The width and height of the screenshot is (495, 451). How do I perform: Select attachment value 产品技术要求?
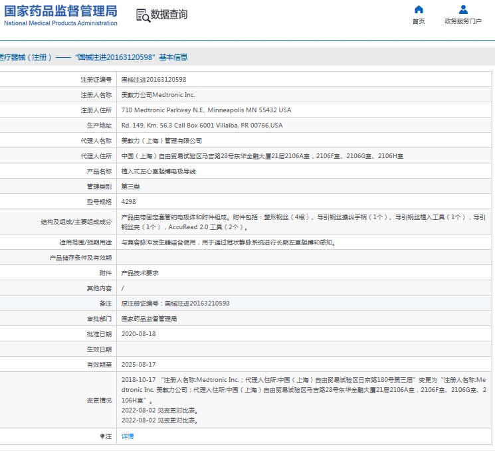click(140, 273)
